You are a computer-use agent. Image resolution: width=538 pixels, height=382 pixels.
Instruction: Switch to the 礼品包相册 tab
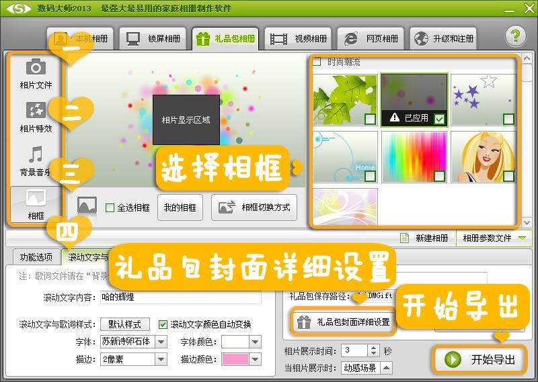[225, 38]
